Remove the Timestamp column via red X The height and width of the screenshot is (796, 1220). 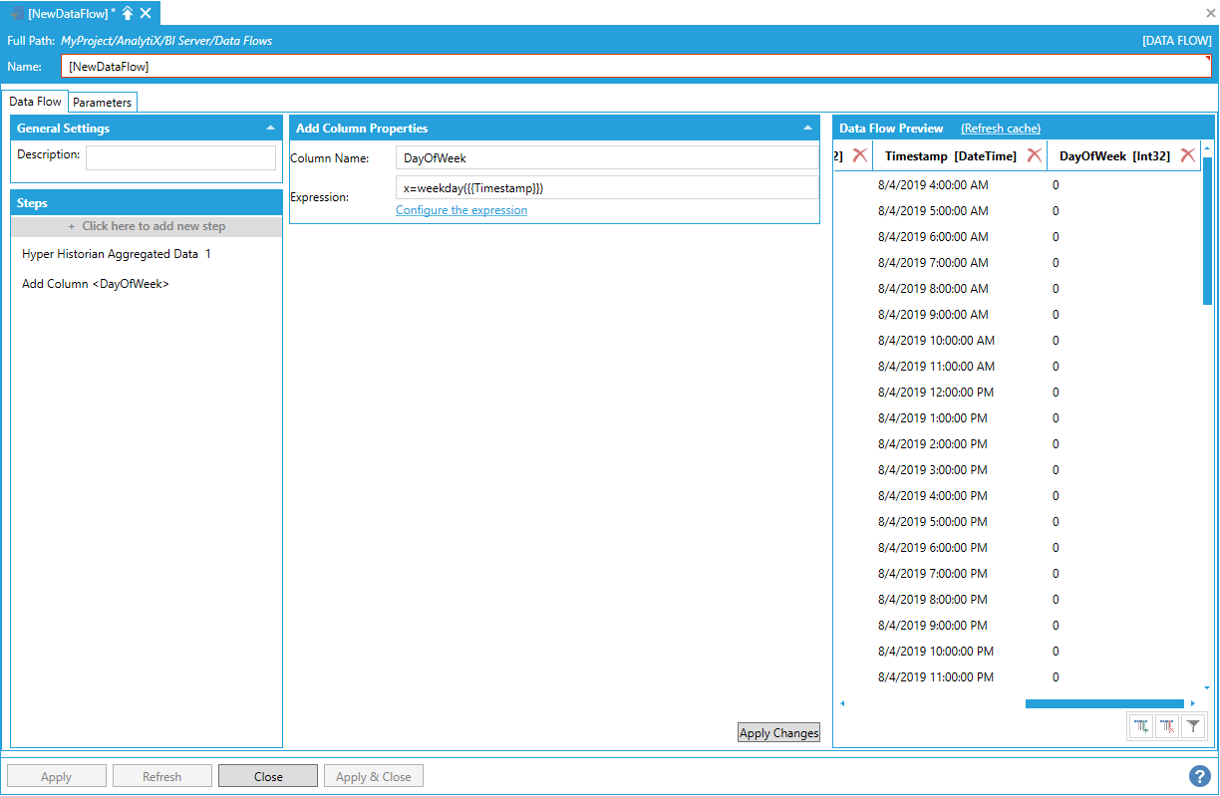1035,155
